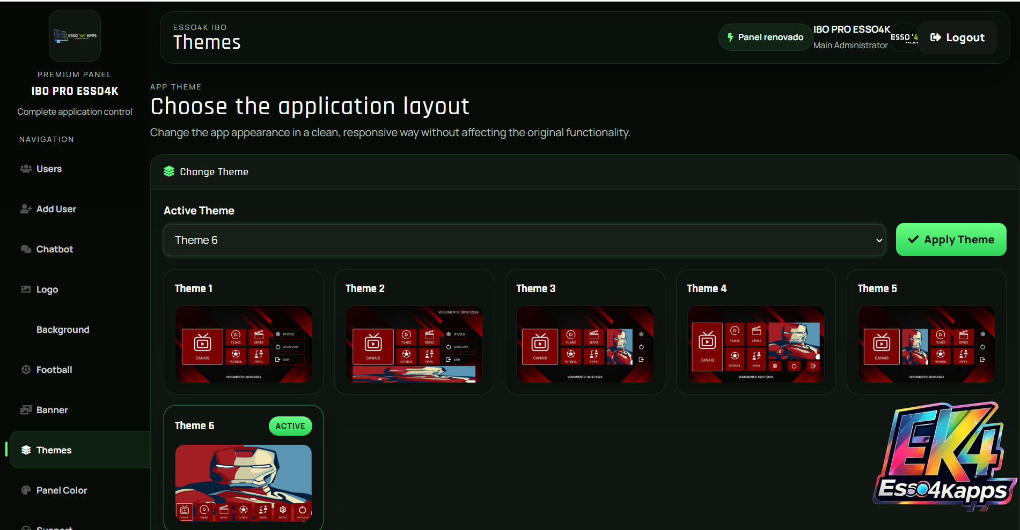Select the Theme 1 preview card
This screenshot has width=1020, height=530.
click(244, 332)
